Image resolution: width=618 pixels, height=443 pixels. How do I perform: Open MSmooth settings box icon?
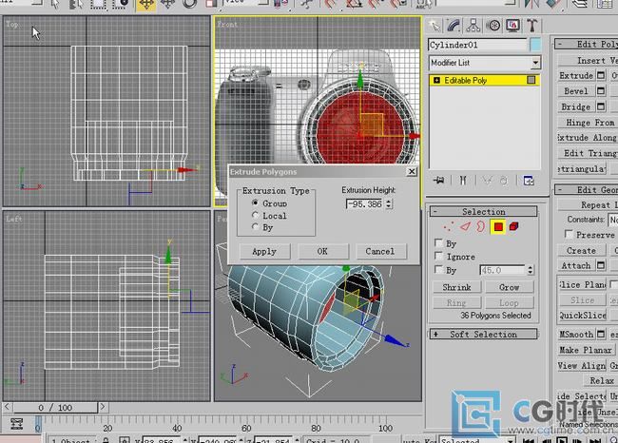601,335
